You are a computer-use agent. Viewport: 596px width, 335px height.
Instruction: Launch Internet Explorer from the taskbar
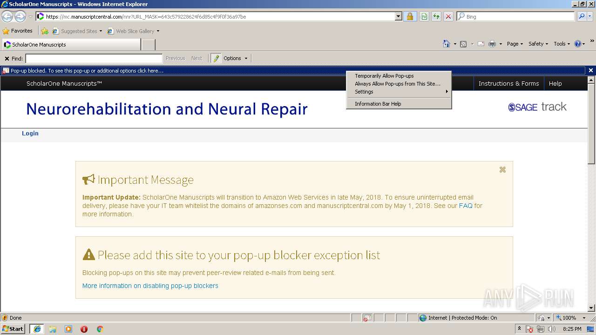coord(37,329)
